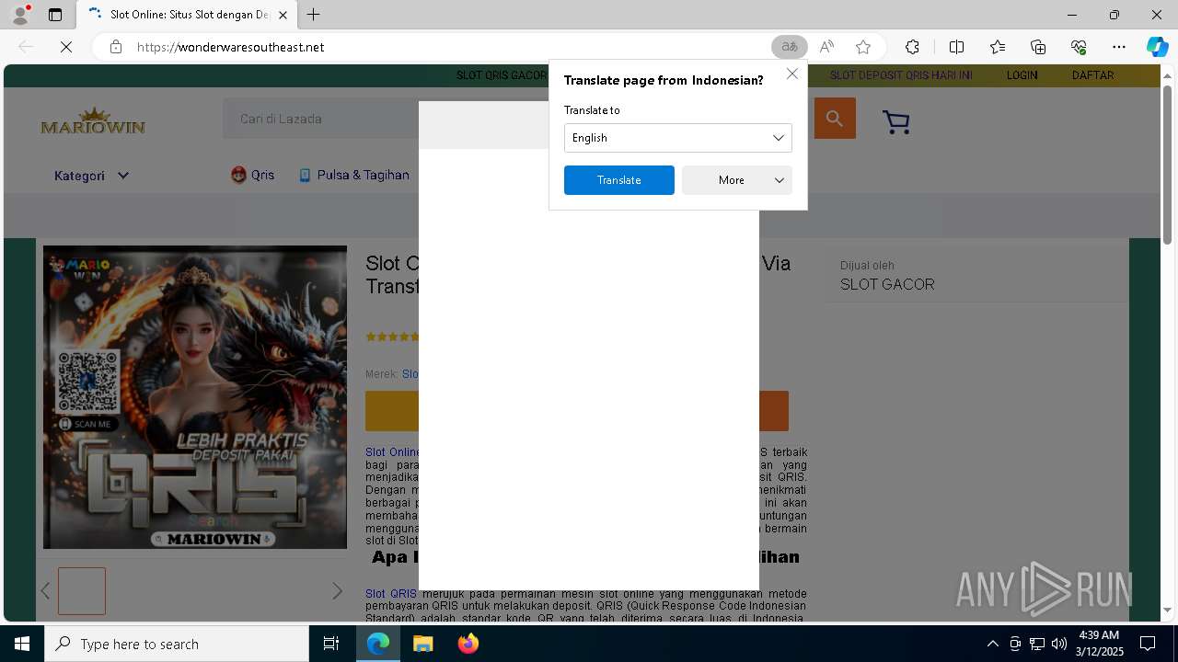Viewport: 1178px width, 662px height.
Task: Open Read aloud icon in address bar
Action: pos(826,47)
